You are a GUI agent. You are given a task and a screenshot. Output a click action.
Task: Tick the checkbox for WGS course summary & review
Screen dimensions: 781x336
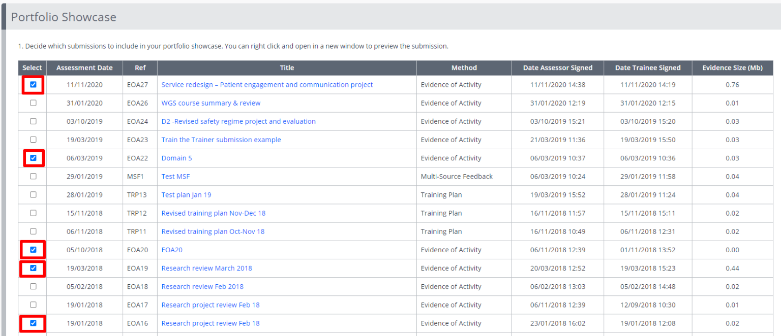[x=33, y=103]
